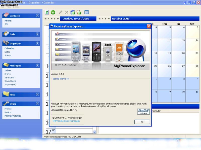201x150 pixels.
Task: Click the Other wrench icon
Action: (x=6, y=103)
